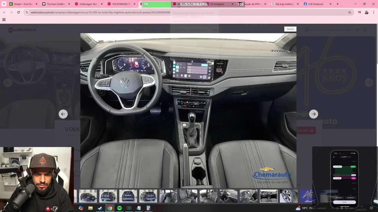Open Calculator from the taskbar
Screen dimensions: 378x212
point(148,208)
